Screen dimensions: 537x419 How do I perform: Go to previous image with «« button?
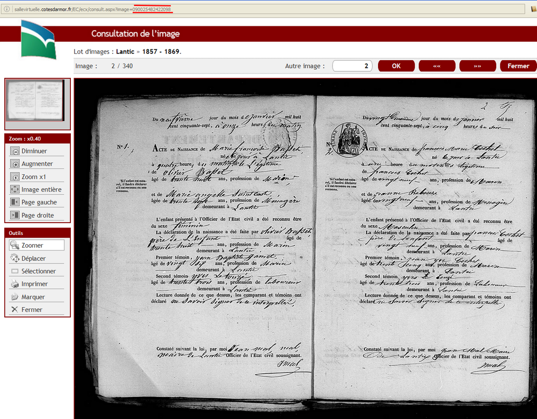tap(437, 66)
